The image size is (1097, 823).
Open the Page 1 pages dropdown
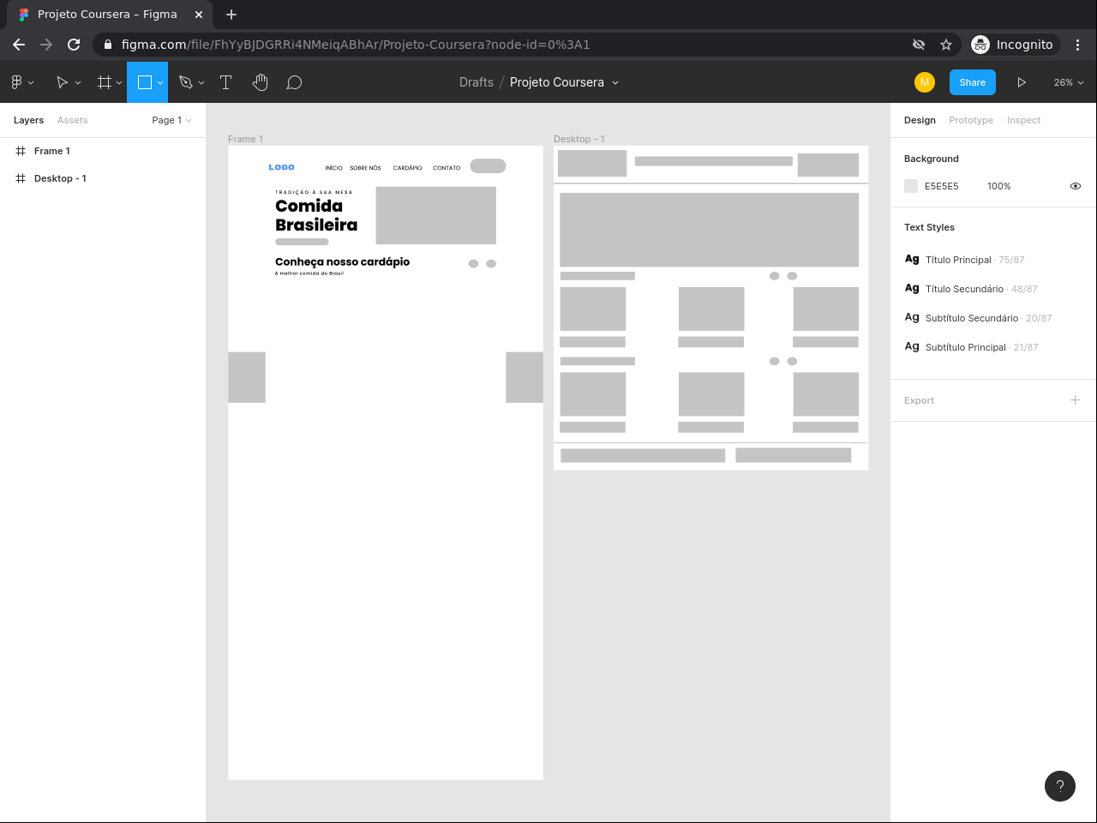pyautogui.click(x=171, y=120)
